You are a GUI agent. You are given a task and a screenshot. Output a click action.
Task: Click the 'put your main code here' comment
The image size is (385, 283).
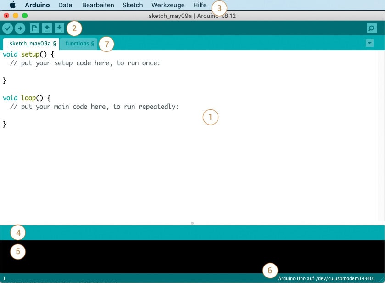94,107
